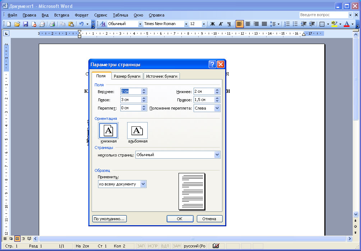Viewport: 361px width, 251px height.
Task: Switch to the Размер бумаги tab
Action: pos(127,76)
